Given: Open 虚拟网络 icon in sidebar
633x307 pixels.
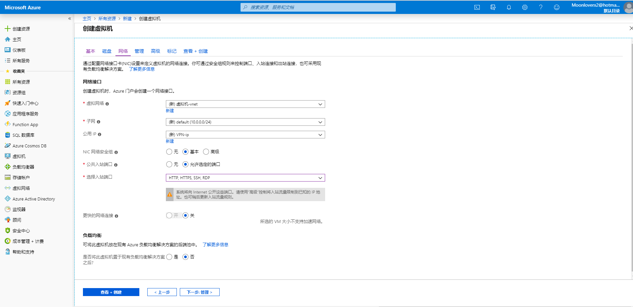Looking at the screenshot, I should (8, 188).
